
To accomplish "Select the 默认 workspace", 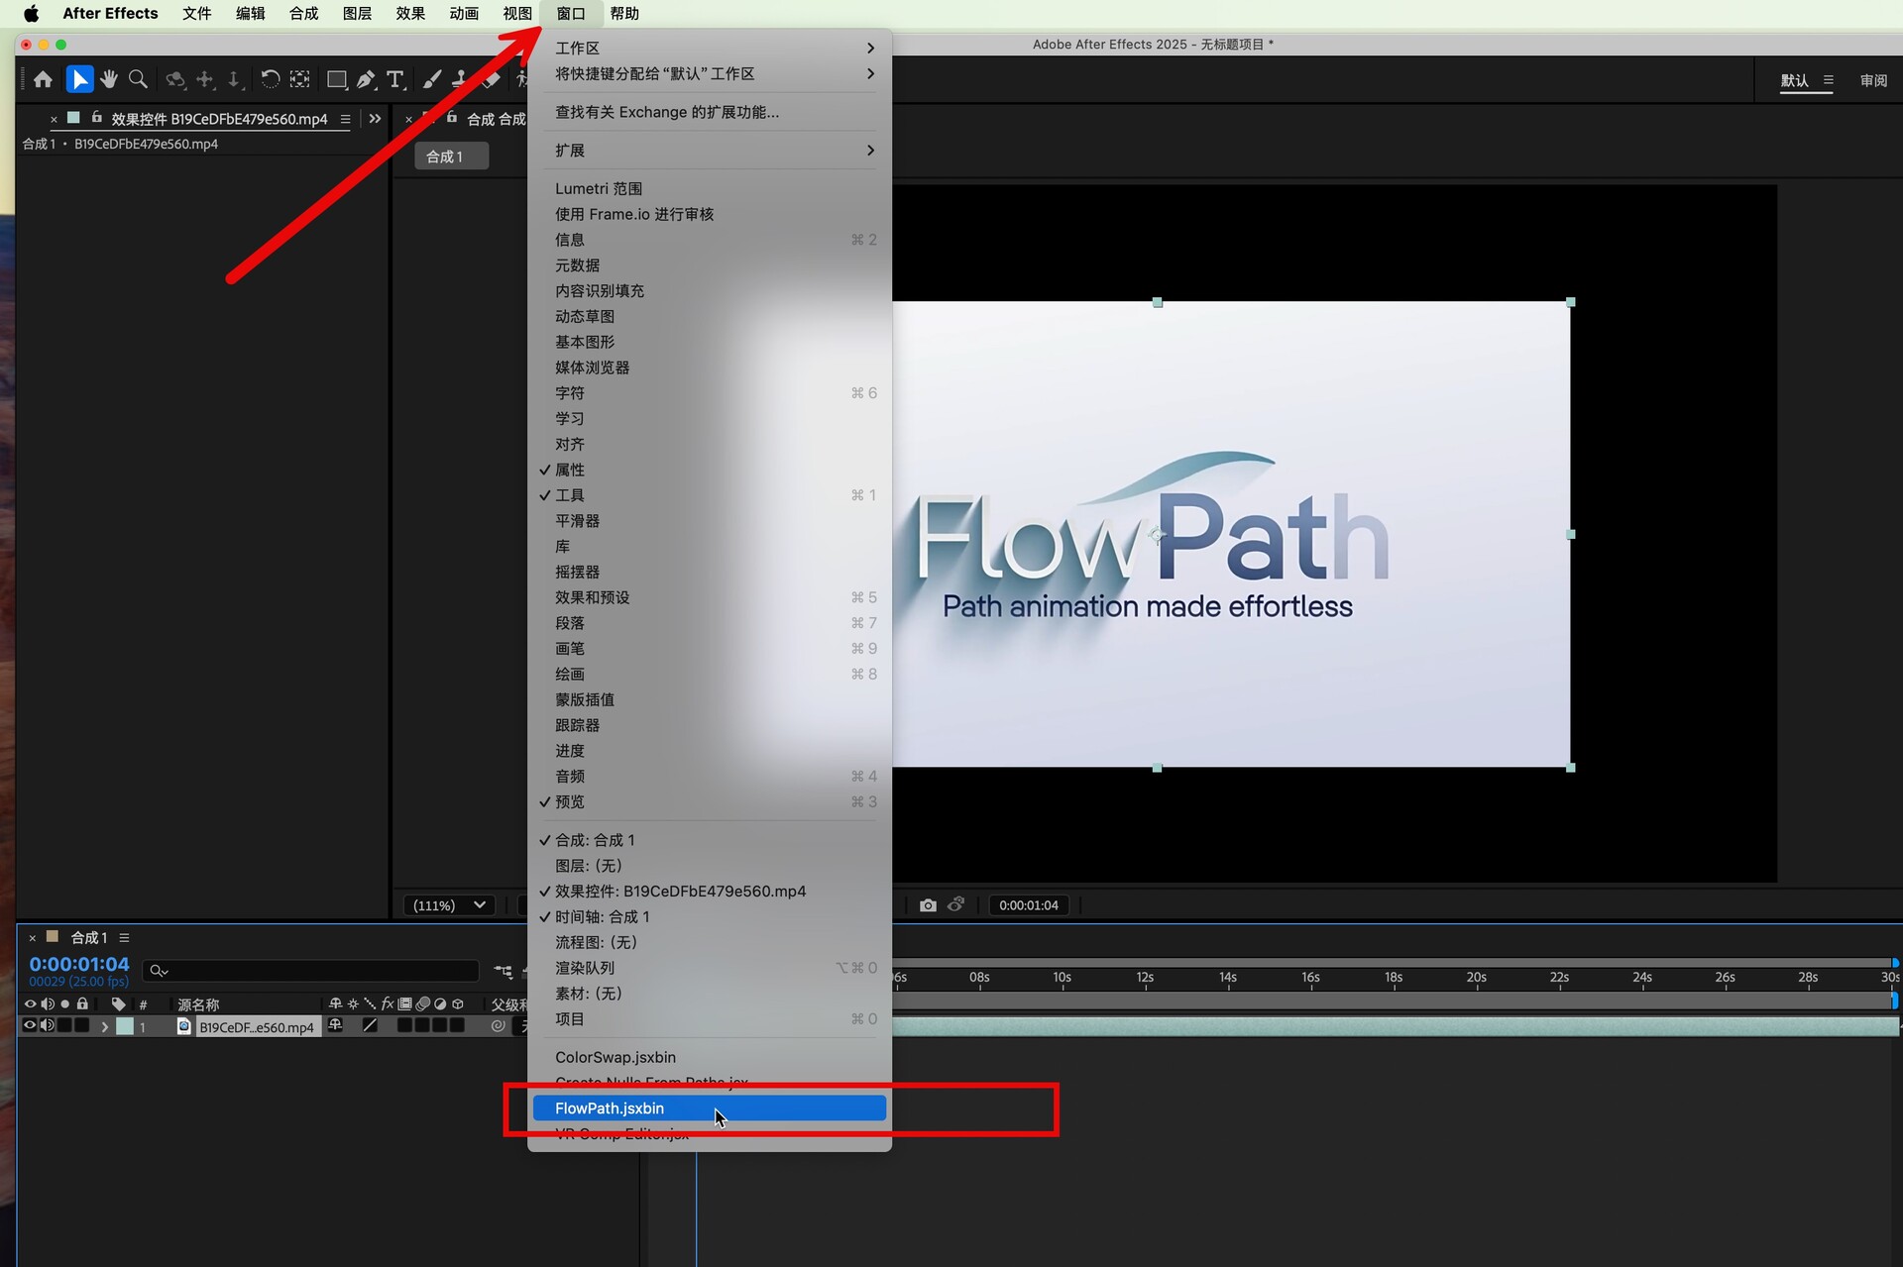I will [x=1794, y=80].
